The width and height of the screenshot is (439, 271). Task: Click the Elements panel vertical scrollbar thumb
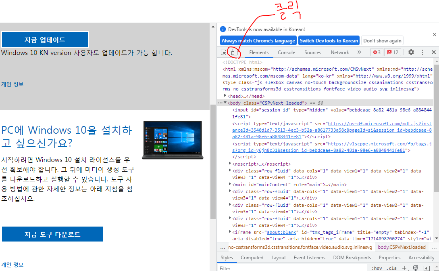coord(437,128)
